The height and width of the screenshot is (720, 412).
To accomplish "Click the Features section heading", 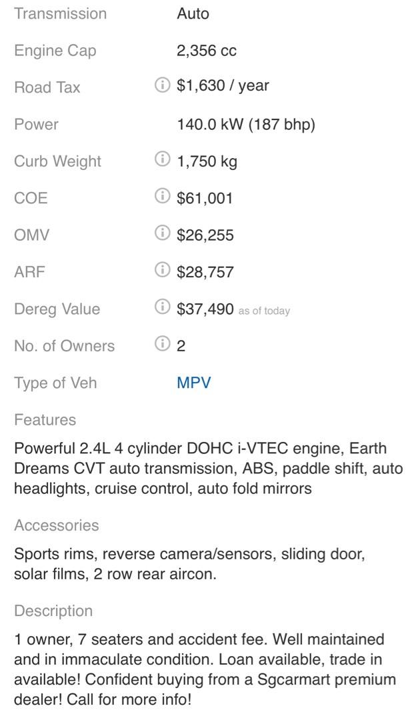I will [x=45, y=420].
